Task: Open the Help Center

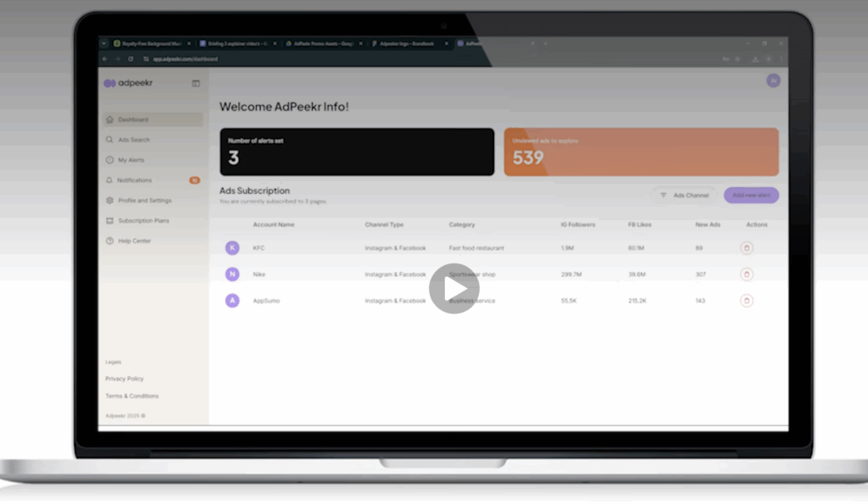Action: tap(153, 241)
